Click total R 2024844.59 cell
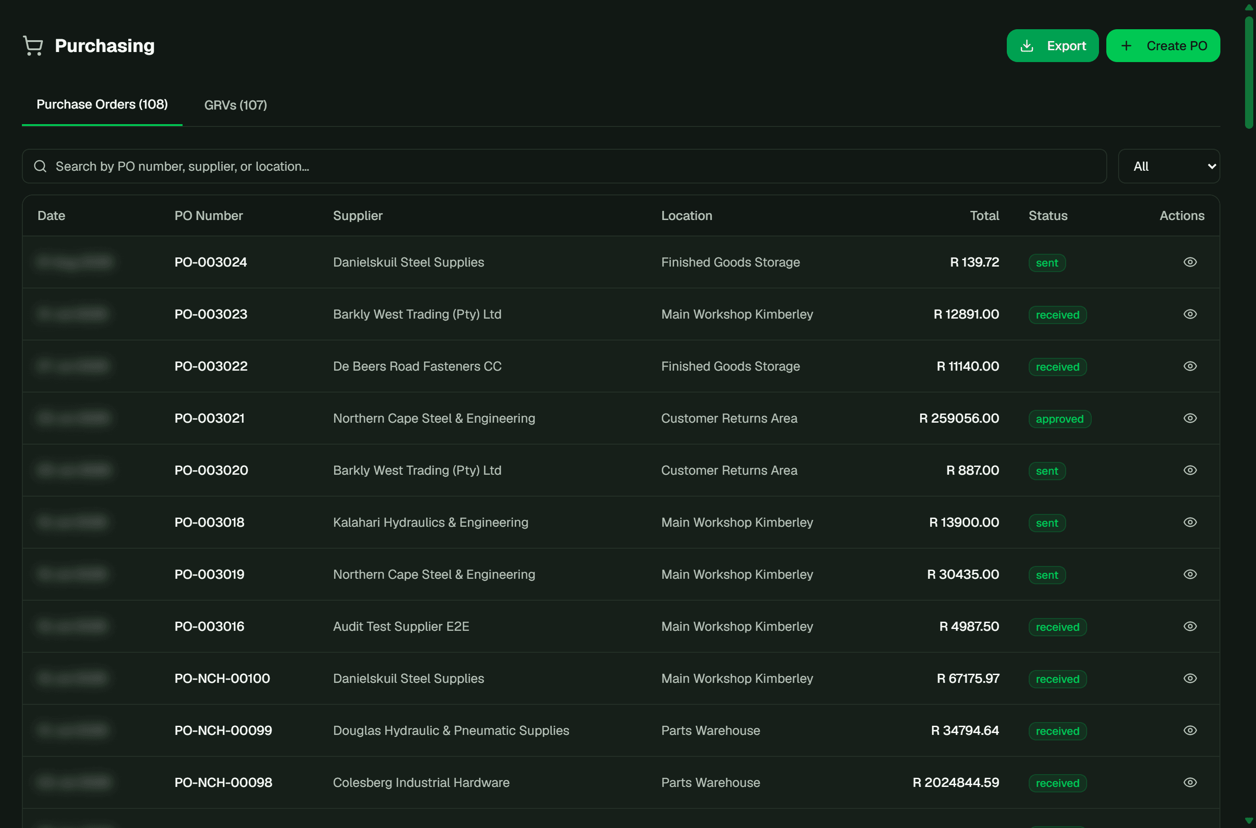The image size is (1256, 828). point(956,782)
